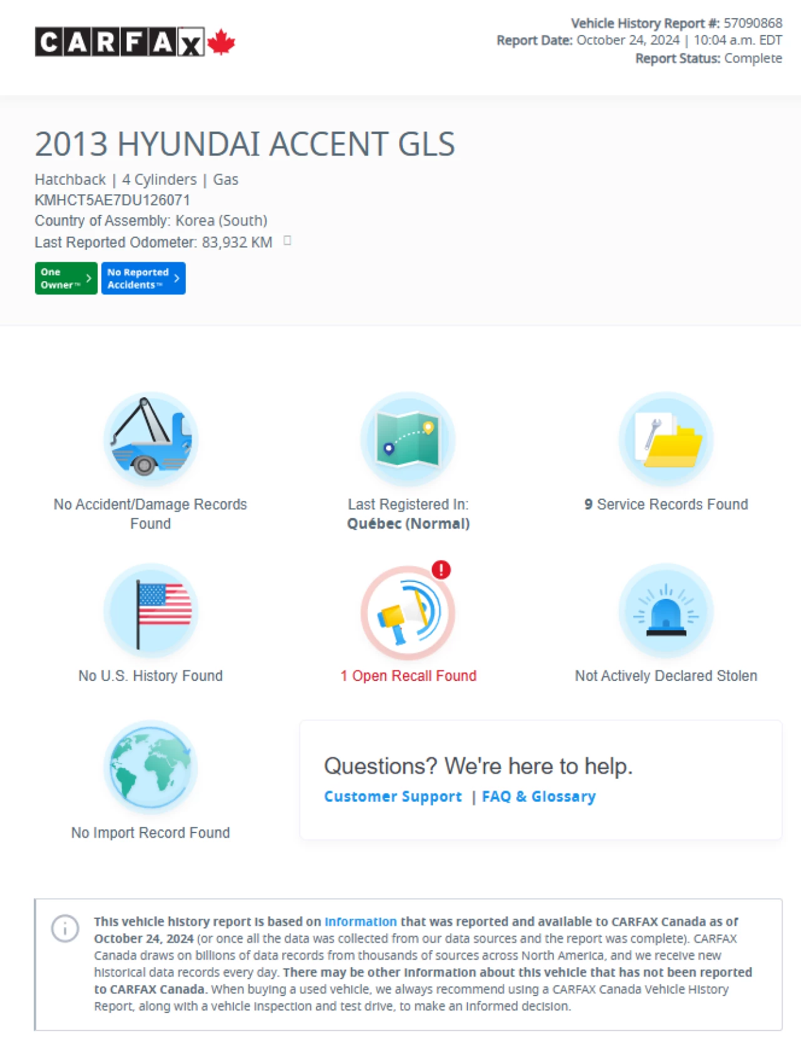Image resolution: width=801 pixels, height=1048 pixels.
Task: Click the report number 57090868
Action: click(753, 23)
